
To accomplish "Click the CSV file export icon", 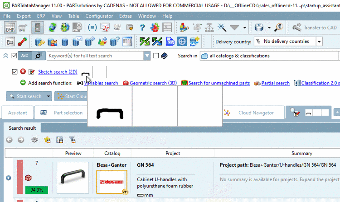I will (170, 41).
